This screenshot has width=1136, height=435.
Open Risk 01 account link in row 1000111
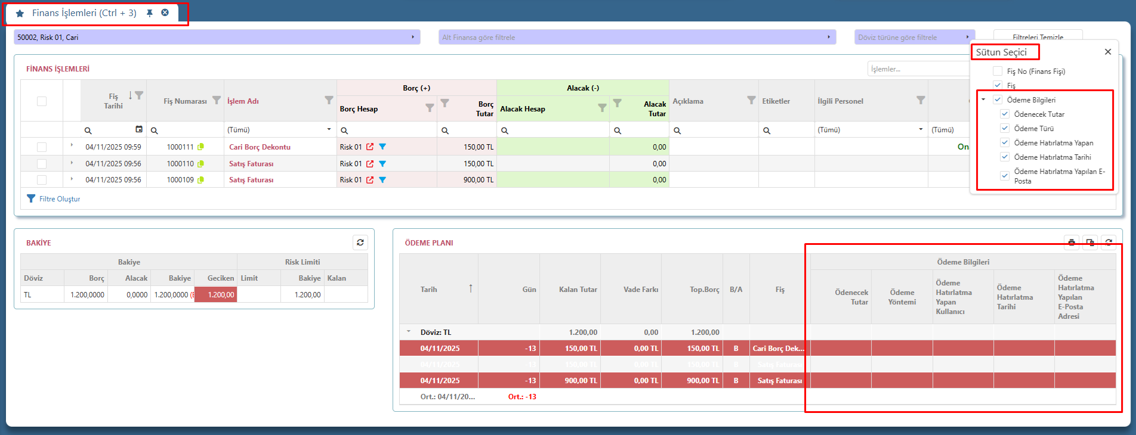[370, 147]
